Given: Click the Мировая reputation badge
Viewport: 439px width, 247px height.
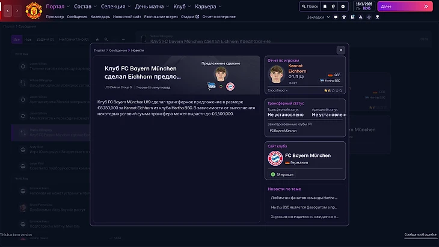Looking at the screenshot, I should point(282,174).
